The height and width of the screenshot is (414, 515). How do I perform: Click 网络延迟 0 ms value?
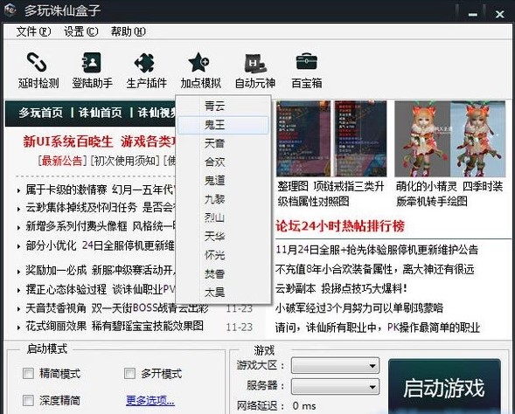tap(304, 406)
